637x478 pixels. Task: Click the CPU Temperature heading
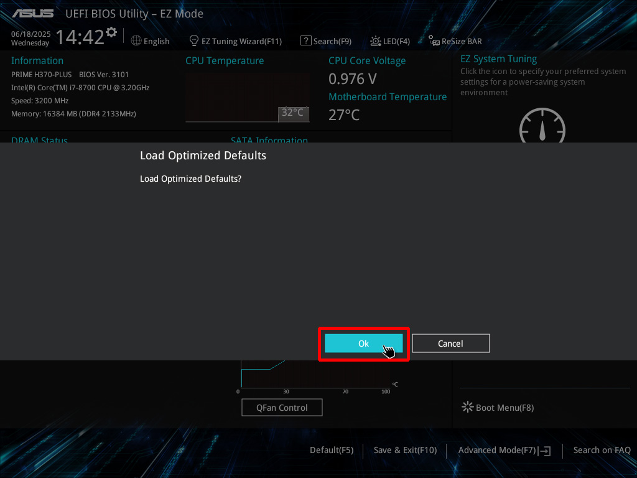pos(225,60)
